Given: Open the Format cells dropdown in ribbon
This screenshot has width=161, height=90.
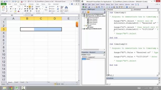Looking at the screenshot, I should coord(52,11).
